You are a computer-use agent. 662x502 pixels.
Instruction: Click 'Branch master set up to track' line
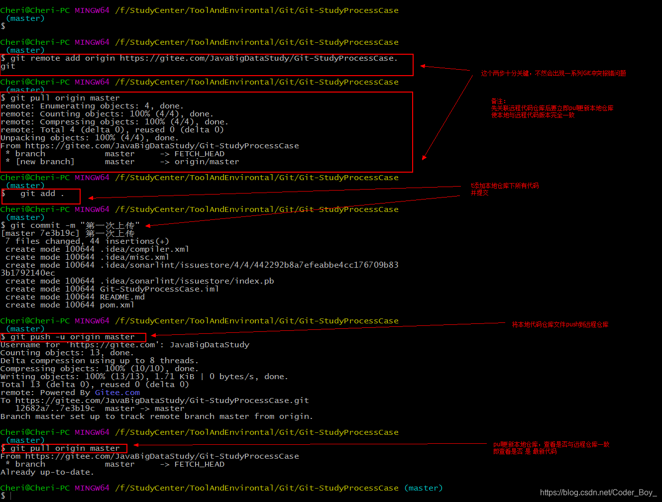pos(157,416)
